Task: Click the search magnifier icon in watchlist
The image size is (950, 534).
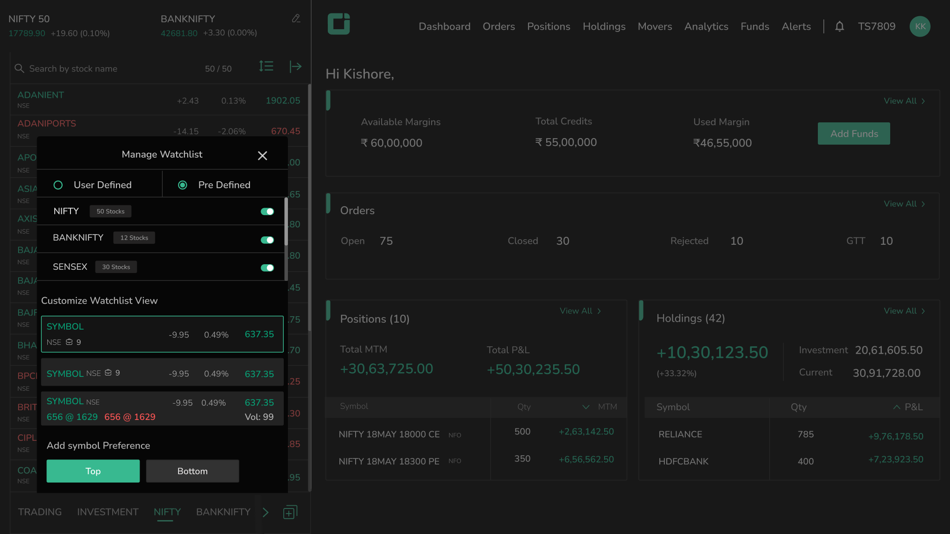Action: click(19, 68)
